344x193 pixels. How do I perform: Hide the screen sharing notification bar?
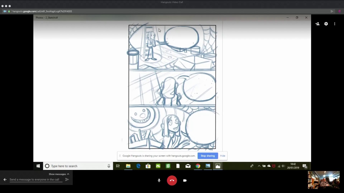[x=223, y=156]
